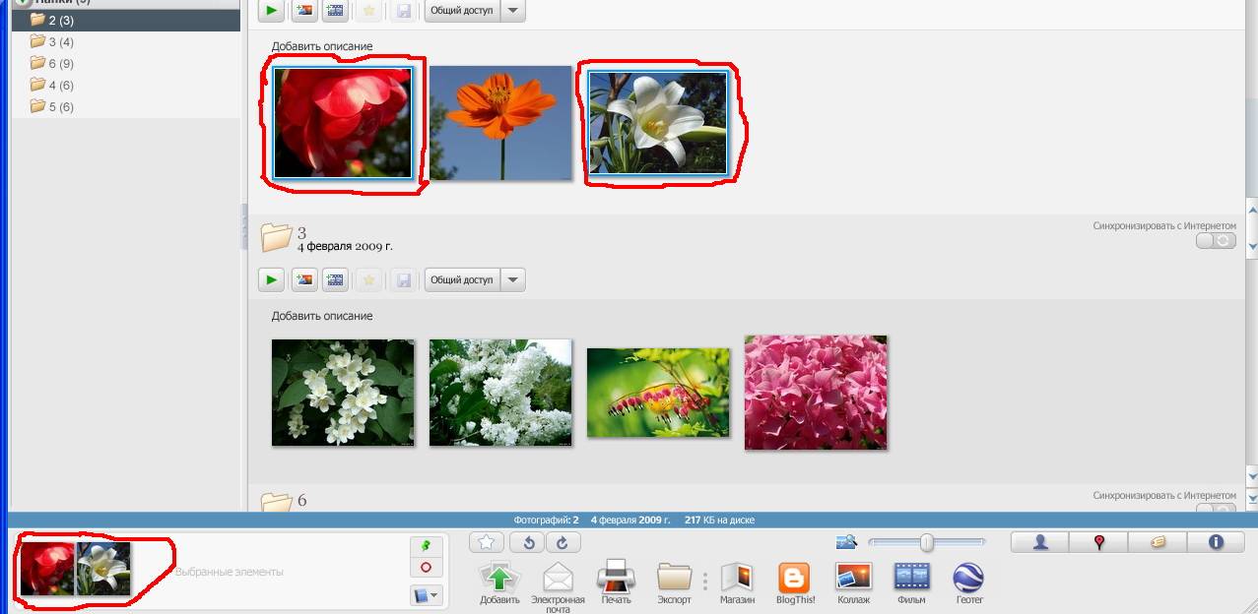Hold selected items with the green pin button
1258x614 pixels.
point(426,545)
